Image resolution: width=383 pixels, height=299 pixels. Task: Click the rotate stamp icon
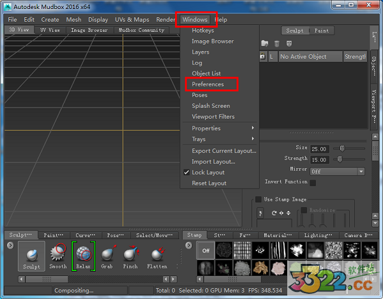[274, 213]
